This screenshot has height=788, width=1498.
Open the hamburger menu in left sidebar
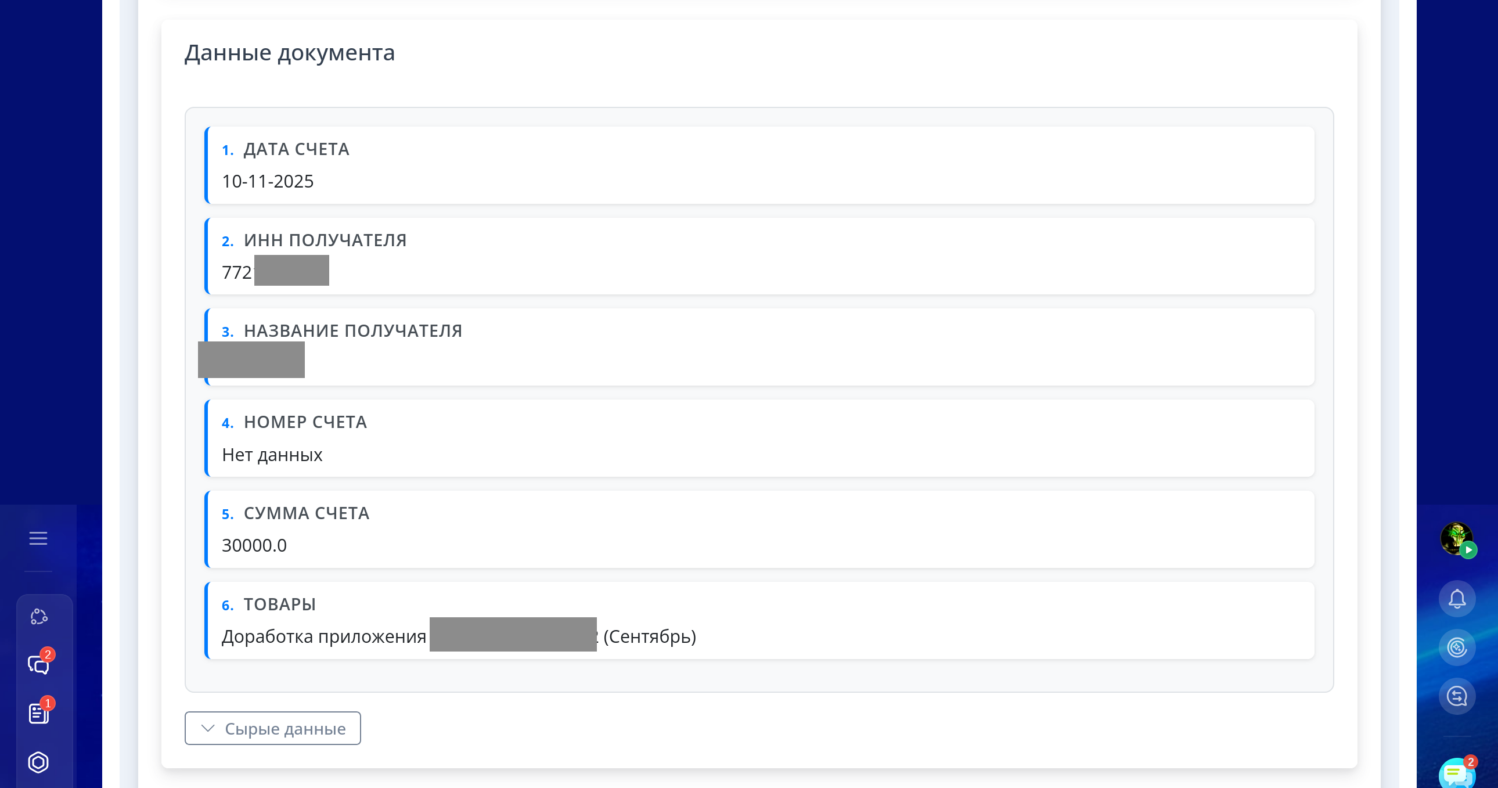pyautogui.click(x=38, y=538)
